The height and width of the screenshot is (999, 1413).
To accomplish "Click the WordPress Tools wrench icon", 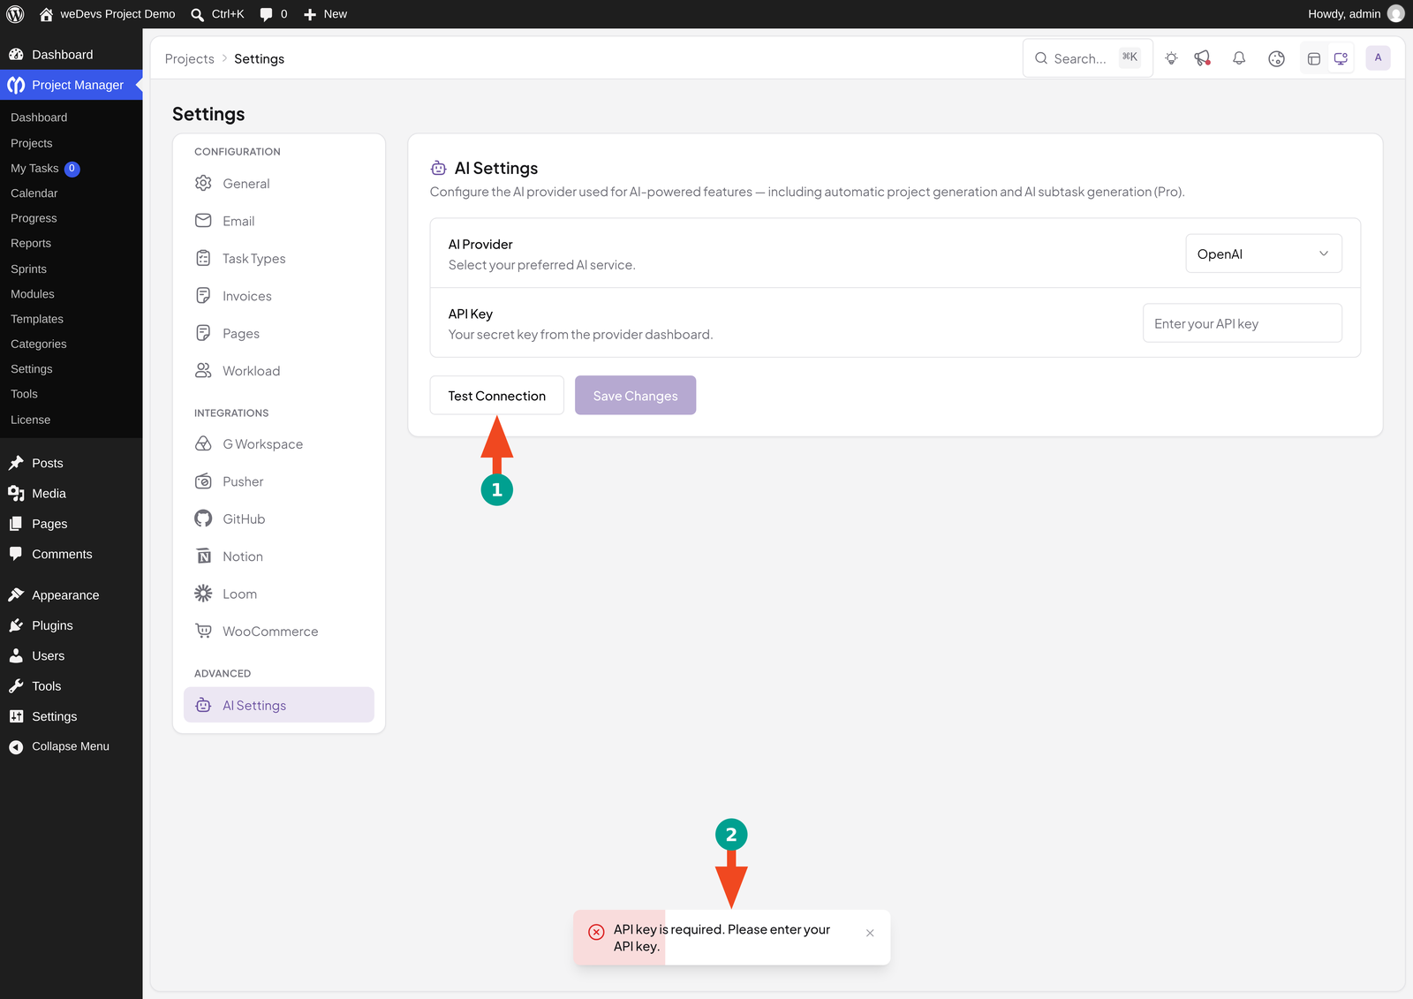I will (x=16, y=686).
